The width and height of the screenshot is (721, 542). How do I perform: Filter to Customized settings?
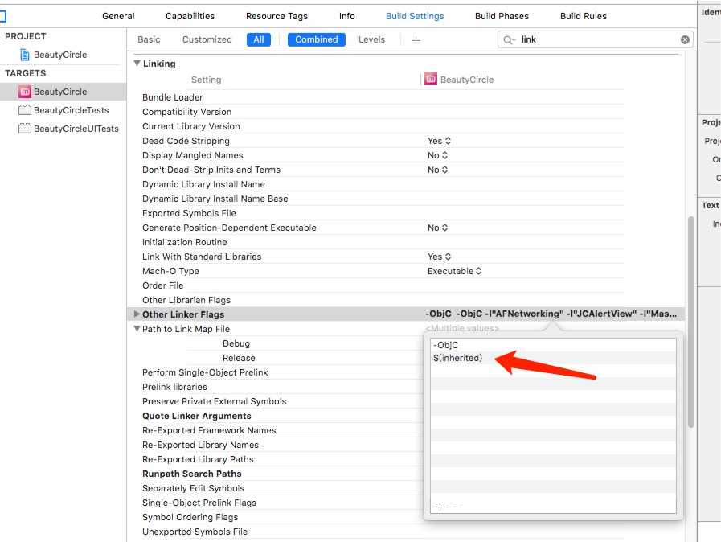click(x=207, y=39)
